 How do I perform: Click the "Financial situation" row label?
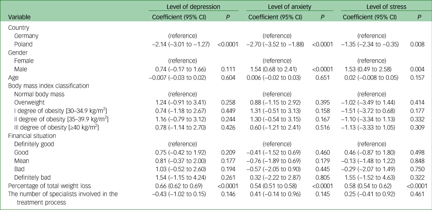31,136
